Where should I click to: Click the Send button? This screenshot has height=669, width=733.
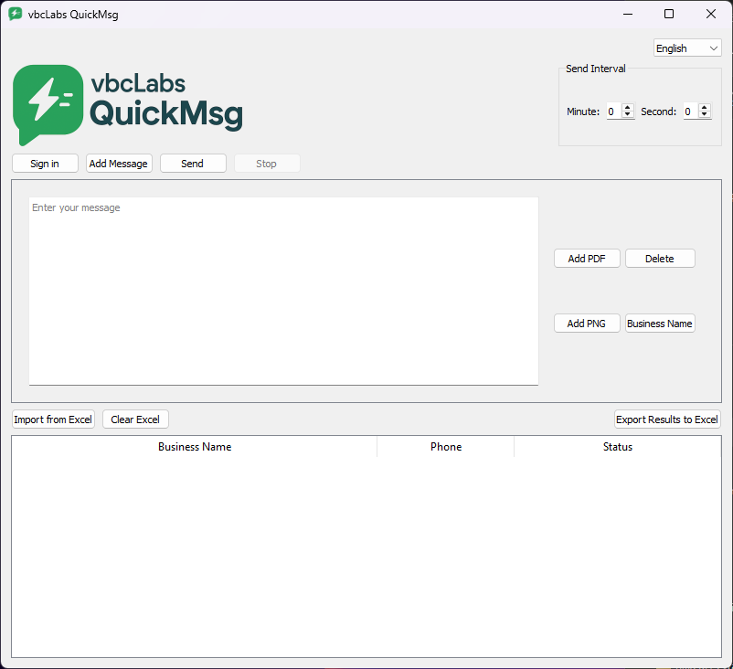click(x=193, y=164)
